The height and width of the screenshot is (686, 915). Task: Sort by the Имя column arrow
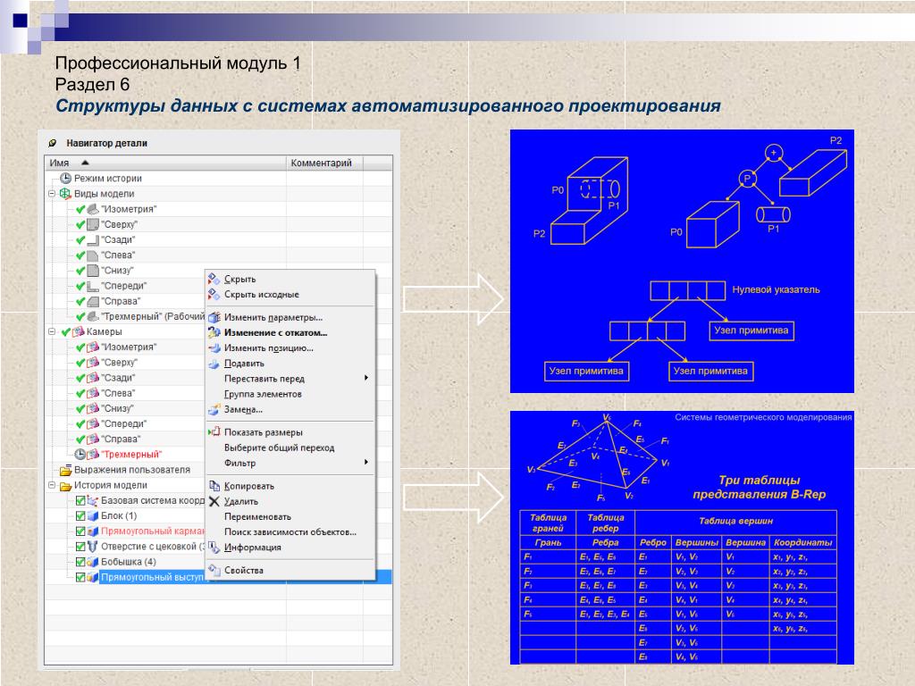coord(85,163)
